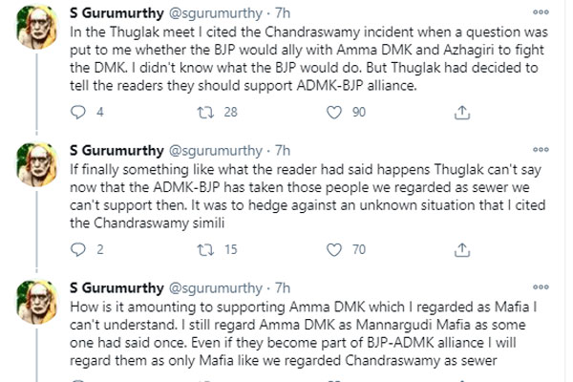Like the tweet with 90 likes
Viewport: 573px width, 382px height.
point(334,113)
